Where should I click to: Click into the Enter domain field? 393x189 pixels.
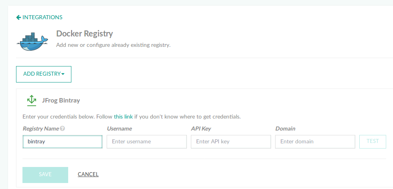click(315, 142)
